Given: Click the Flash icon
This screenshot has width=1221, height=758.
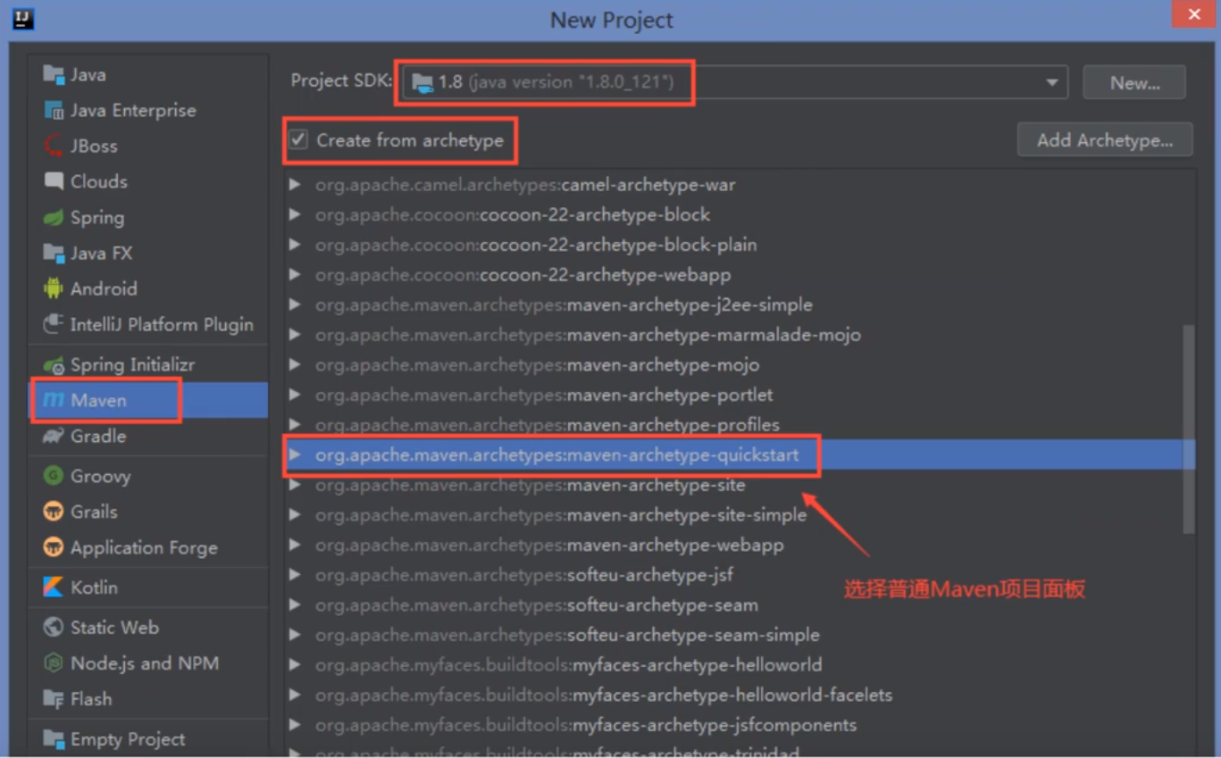Looking at the screenshot, I should coord(54,699).
